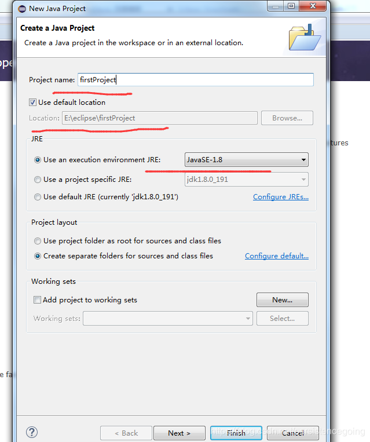Image resolution: width=370 pixels, height=442 pixels.
Task: Select Create separate folders for sources option
Action: coord(38,256)
